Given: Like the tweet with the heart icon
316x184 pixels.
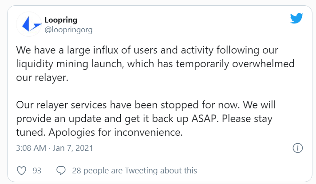Looking at the screenshot, I should coord(21,170).
